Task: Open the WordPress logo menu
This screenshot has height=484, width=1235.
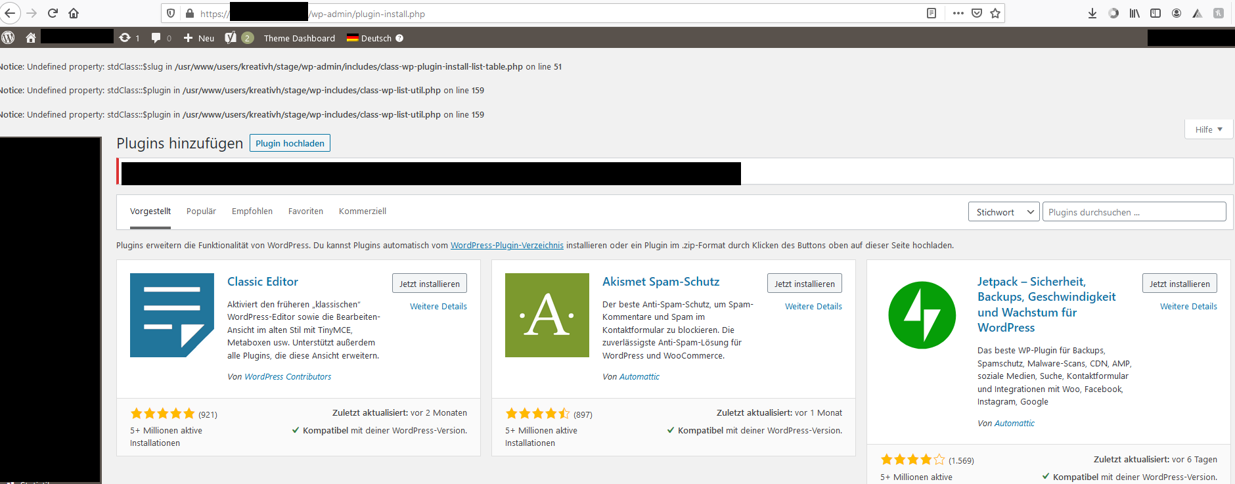Action: pos(8,38)
